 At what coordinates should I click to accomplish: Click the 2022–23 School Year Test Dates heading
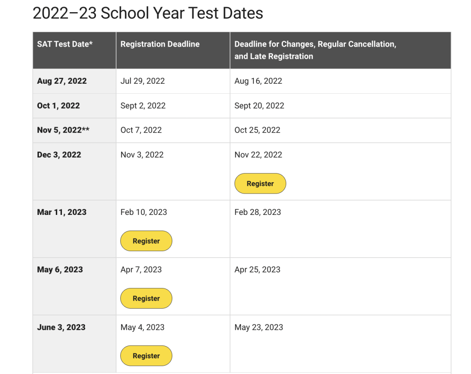coord(148,13)
